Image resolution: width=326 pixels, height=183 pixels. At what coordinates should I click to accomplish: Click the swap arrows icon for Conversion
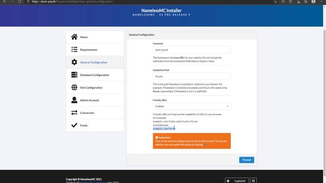pos(74,113)
